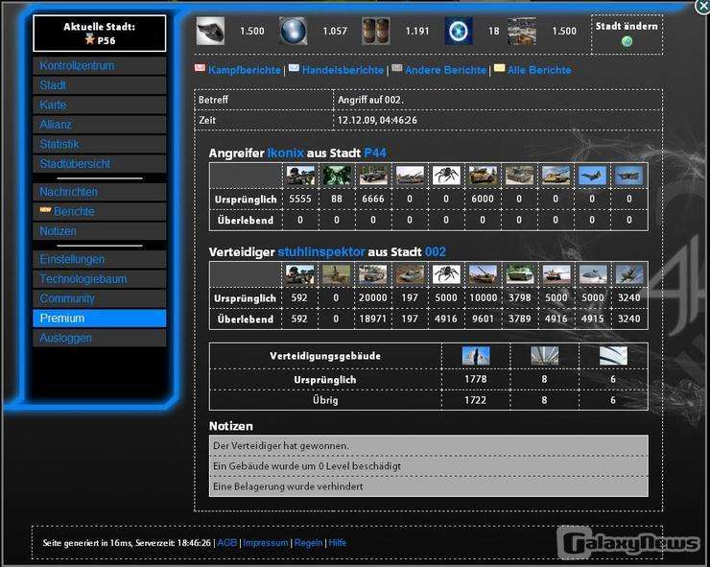Image resolution: width=710 pixels, height=567 pixels.
Task: Click the barrels resource icon
Action: [x=376, y=31]
